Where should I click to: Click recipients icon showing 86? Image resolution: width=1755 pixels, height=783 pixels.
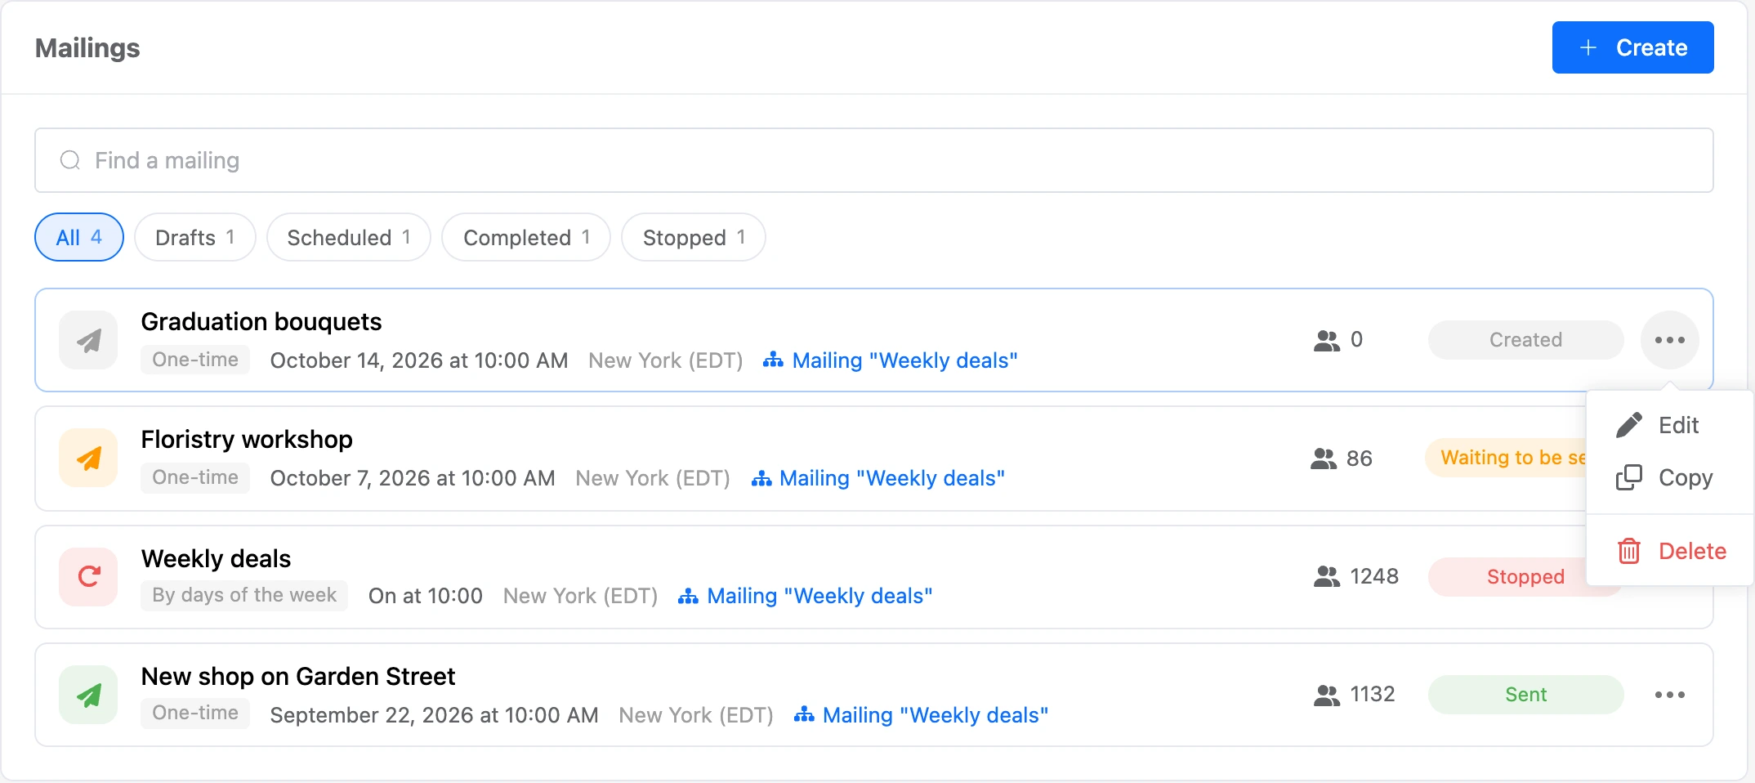(1324, 459)
